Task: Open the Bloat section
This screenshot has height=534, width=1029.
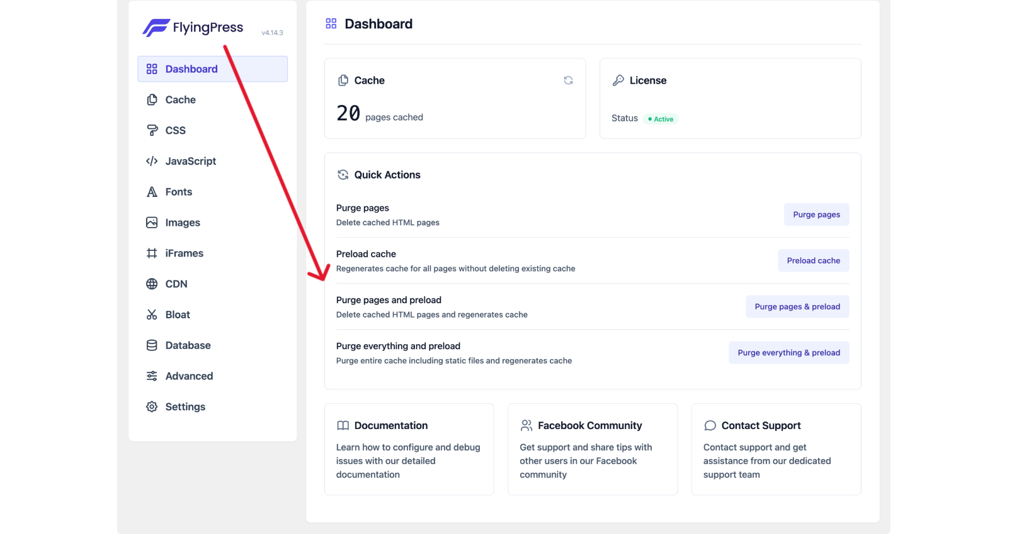Action: click(213, 314)
